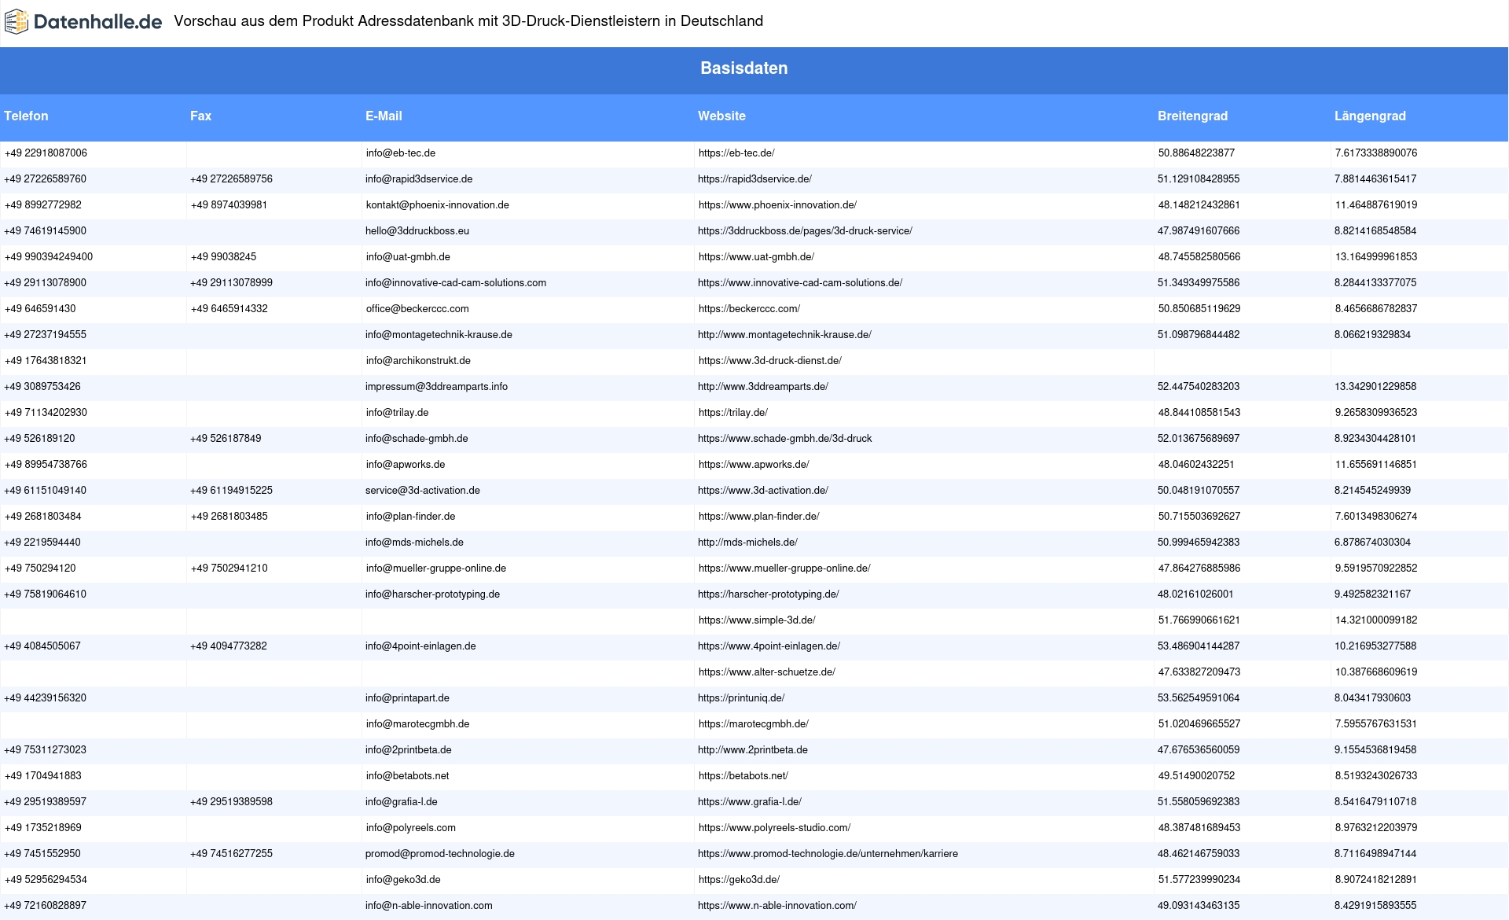Click the Längengrad column header
Viewport: 1509px width, 920px height.
[1370, 116]
